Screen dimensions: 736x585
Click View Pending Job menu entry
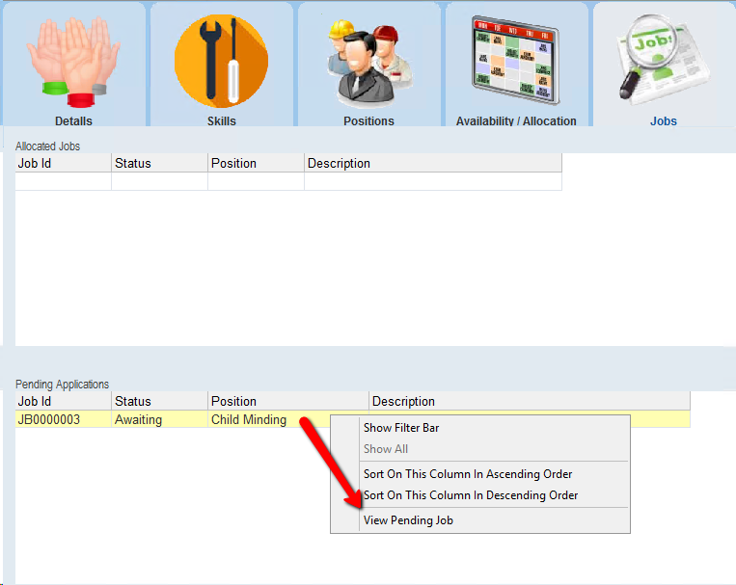tap(407, 520)
